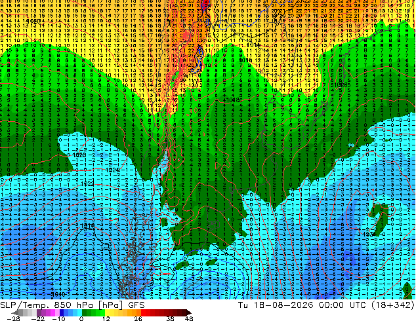Click the 'SLP/Temp. 850 hPa [hPa] GFS' title

[72, 305]
